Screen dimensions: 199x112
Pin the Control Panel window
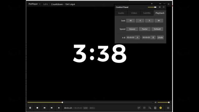coord(160,7)
